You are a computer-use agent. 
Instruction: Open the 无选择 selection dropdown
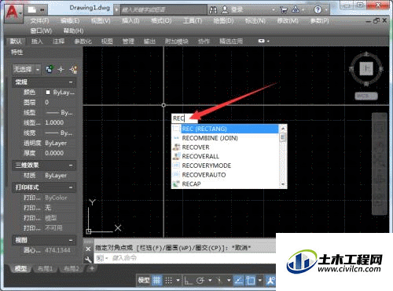27,69
